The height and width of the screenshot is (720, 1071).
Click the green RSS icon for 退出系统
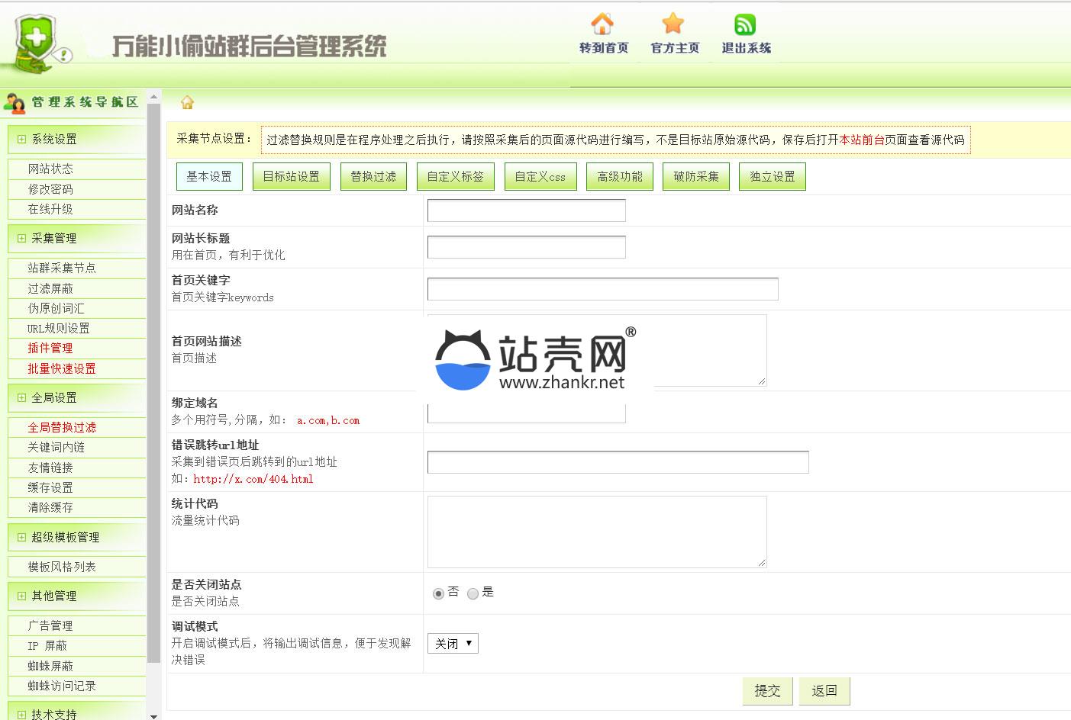pyautogui.click(x=745, y=24)
